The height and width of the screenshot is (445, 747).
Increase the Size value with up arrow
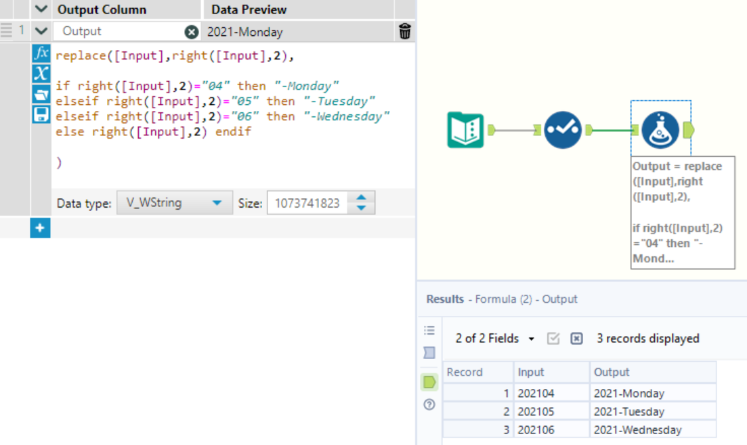[x=361, y=197]
